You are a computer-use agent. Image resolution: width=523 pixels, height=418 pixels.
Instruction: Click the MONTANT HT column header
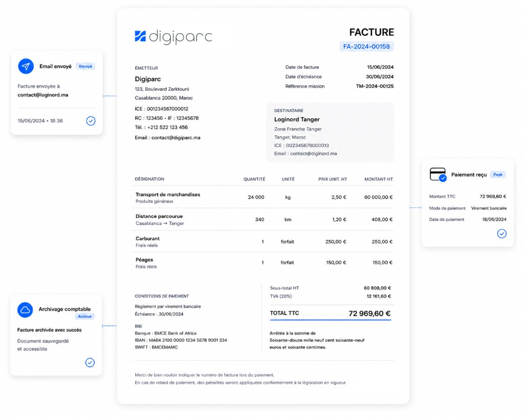point(378,179)
